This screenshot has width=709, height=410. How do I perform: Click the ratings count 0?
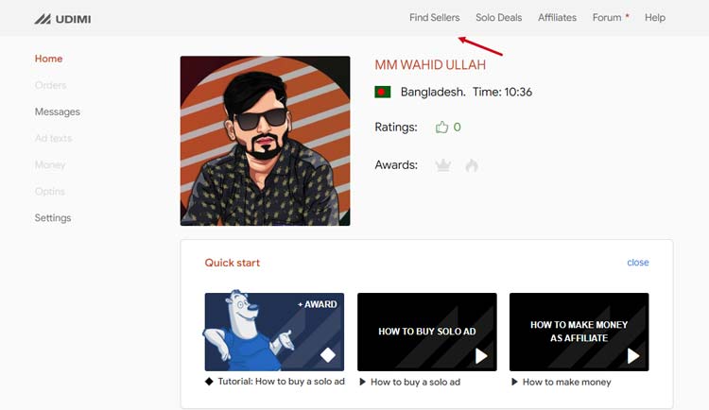click(x=458, y=127)
